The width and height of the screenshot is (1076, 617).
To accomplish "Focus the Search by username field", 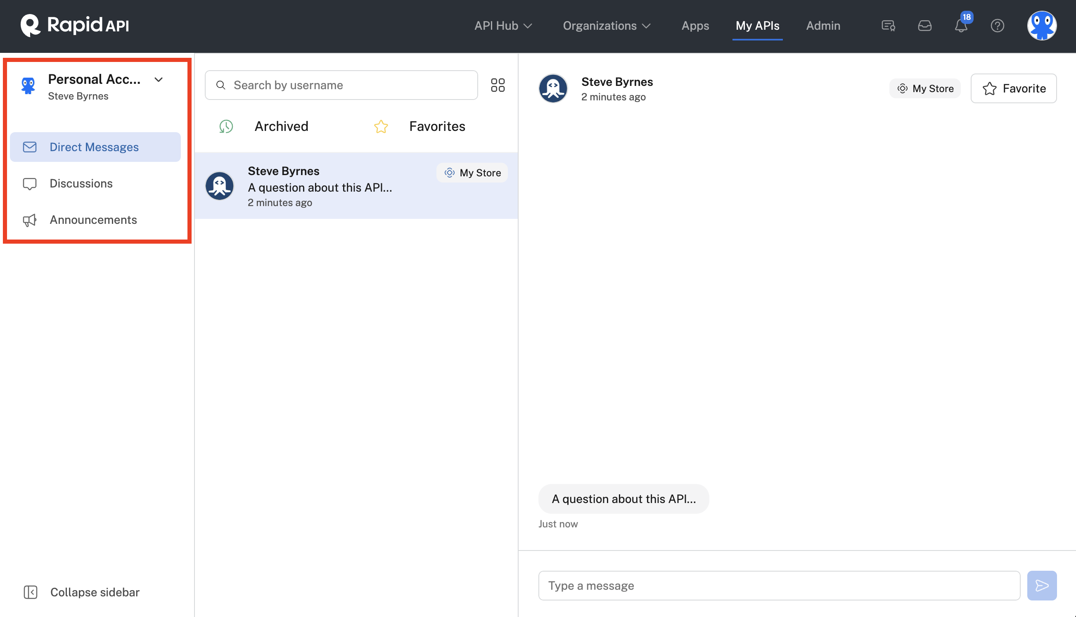I will tap(341, 85).
